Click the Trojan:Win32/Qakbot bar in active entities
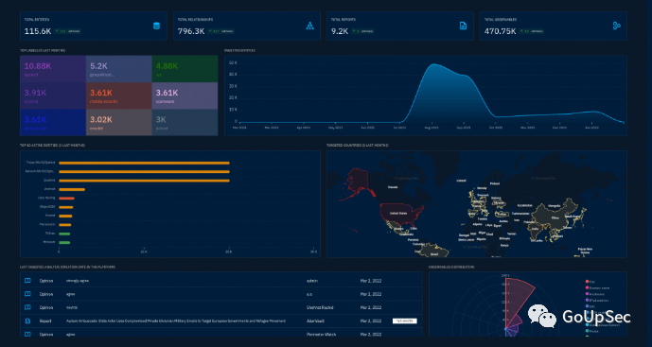 (144, 163)
